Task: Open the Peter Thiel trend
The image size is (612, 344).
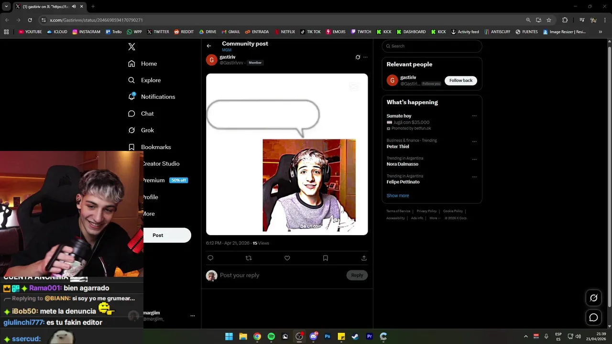Action: (398, 147)
